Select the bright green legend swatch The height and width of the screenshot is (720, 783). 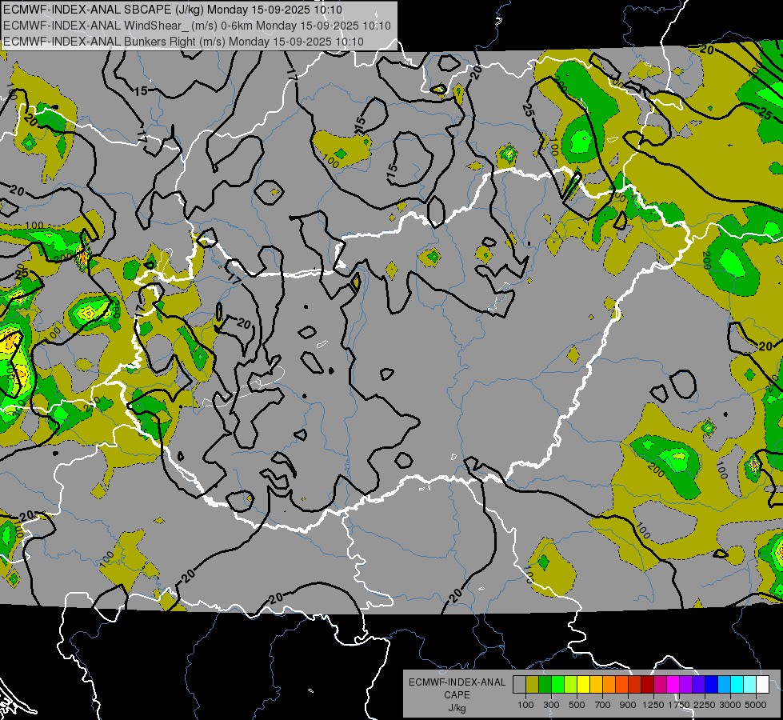tap(557, 684)
